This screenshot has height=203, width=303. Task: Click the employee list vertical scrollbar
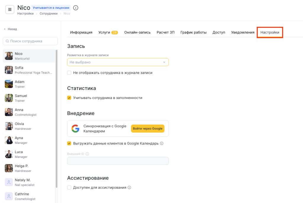click(x=57, y=118)
